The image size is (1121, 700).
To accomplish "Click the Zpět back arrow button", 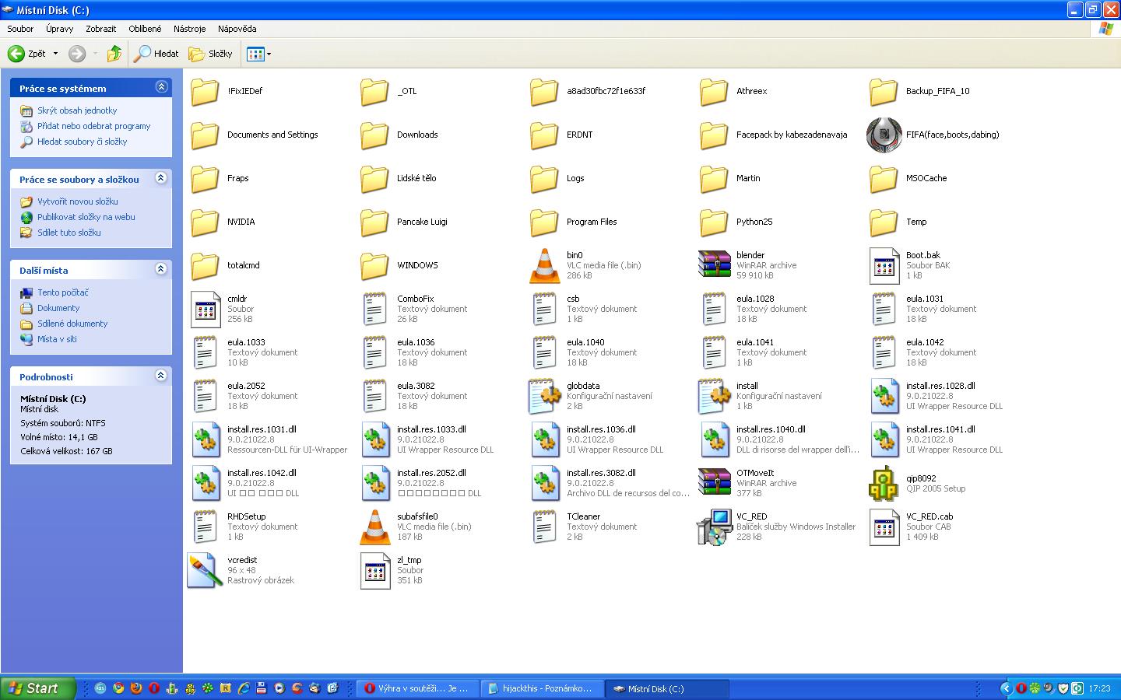I will 17,54.
